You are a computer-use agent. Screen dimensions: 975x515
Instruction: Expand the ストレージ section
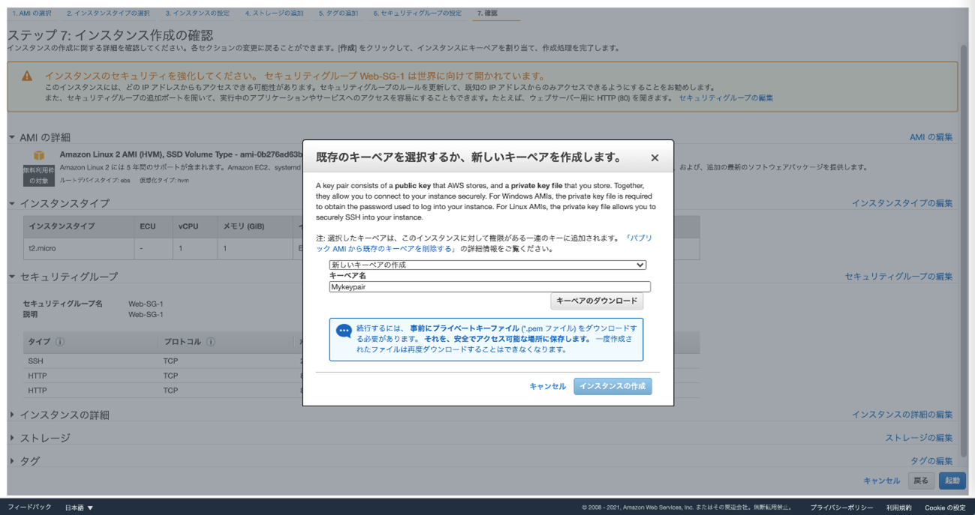(12, 438)
